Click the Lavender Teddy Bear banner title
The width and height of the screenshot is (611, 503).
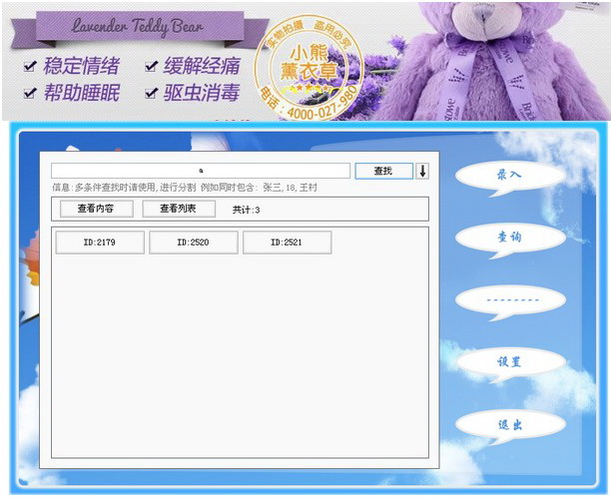pos(137,26)
